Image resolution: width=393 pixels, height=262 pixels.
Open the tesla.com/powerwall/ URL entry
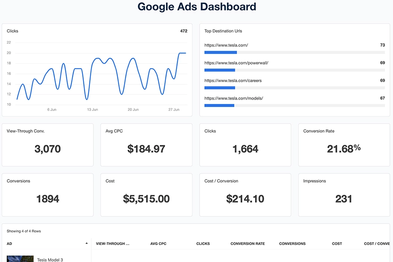coord(236,63)
